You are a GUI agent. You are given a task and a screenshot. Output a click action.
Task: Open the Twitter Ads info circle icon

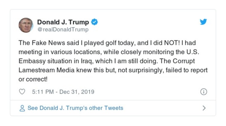pyautogui.click(x=203, y=92)
